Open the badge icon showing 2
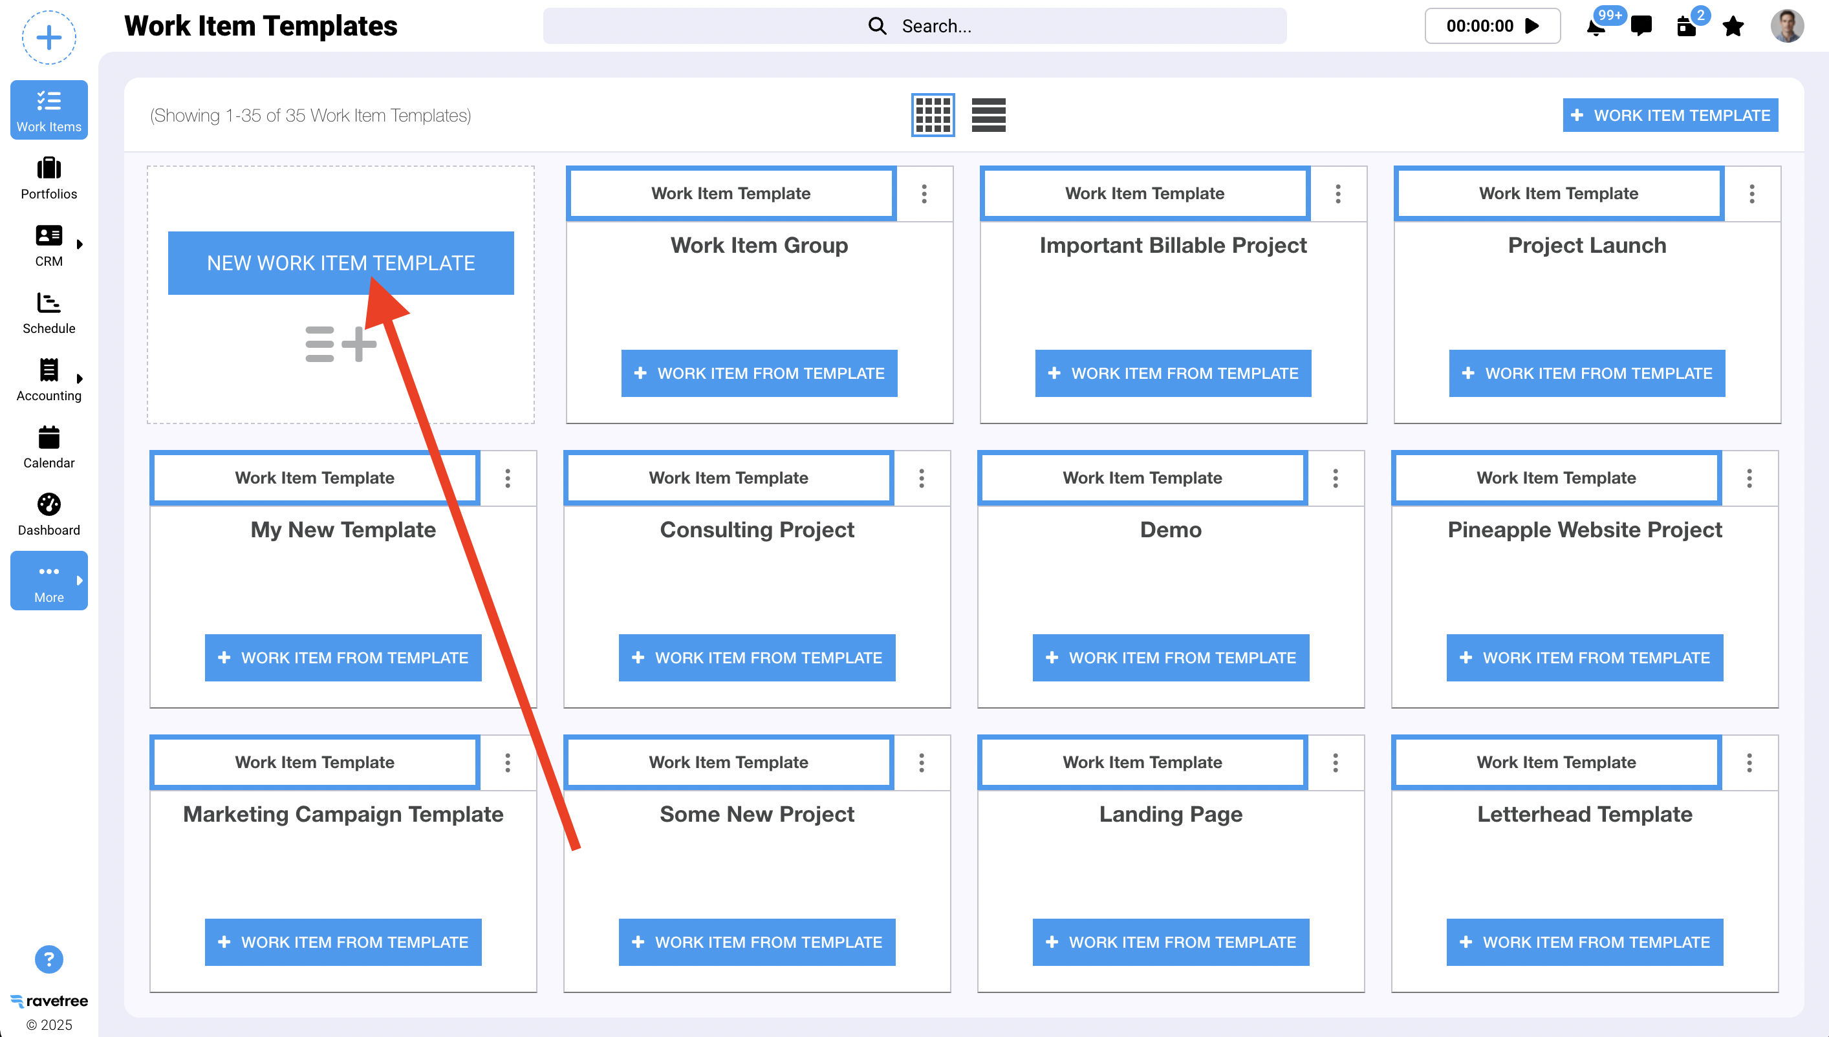Image resolution: width=1829 pixels, height=1037 pixels. pyautogui.click(x=1687, y=27)
